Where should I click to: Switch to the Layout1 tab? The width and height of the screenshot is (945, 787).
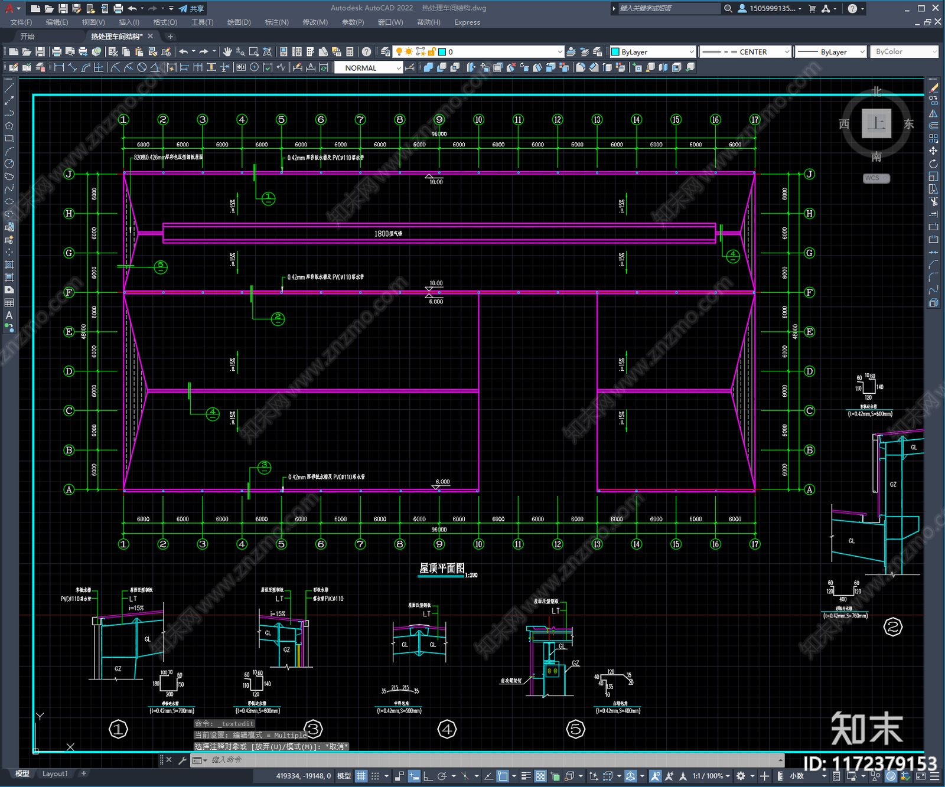(x=55, y=773)
